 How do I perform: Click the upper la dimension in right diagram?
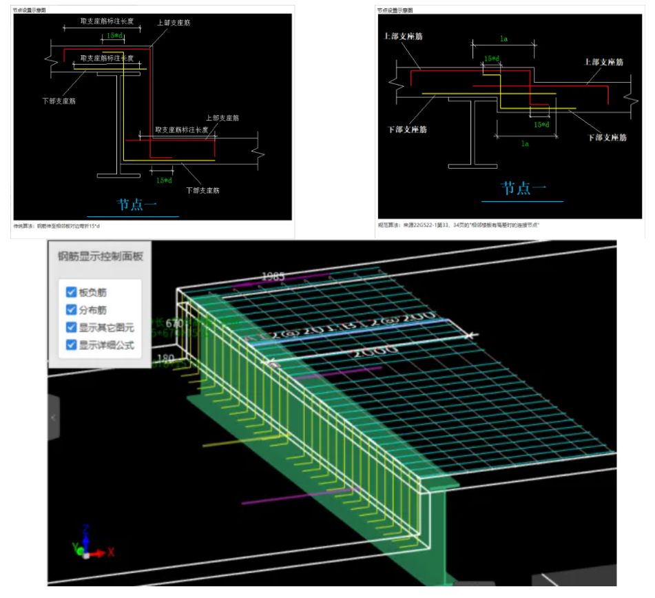(503, 39)
